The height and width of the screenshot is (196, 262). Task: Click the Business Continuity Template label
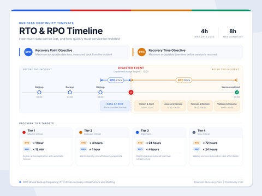(x=46, y=23)
